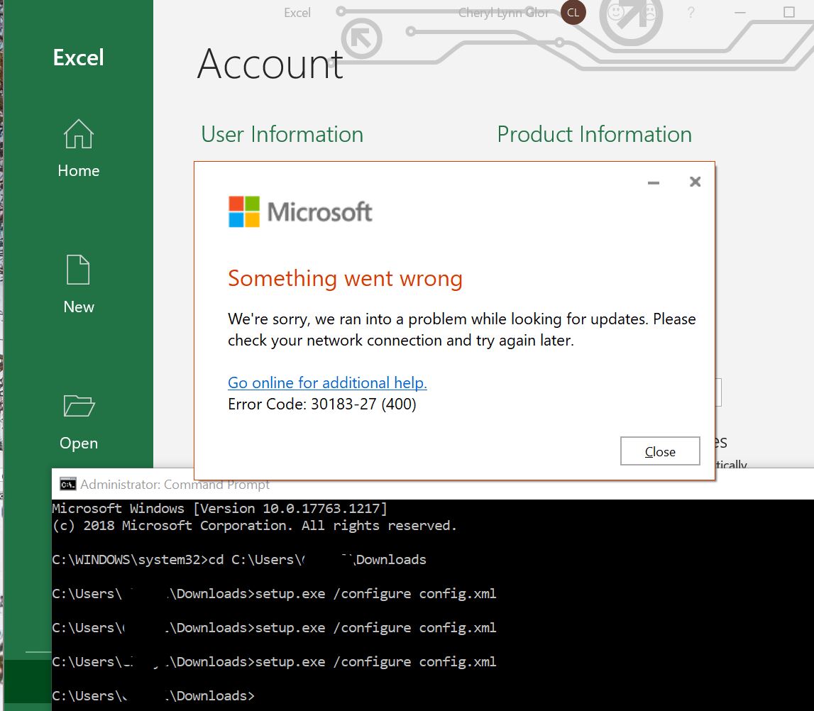This screenshot has width=814, height=711.
Task: Click the Excel title in the title bar
Action: [x=297, y=13]
